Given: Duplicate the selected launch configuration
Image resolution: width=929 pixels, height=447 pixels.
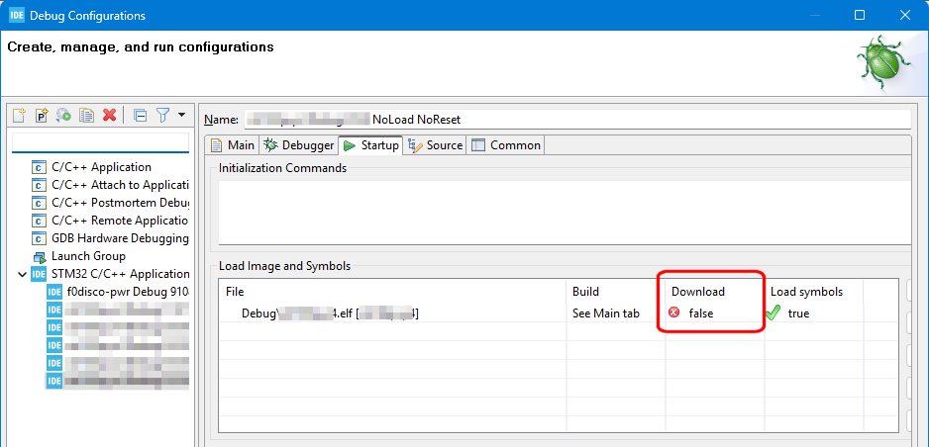Looking at the screenshot, I should (87, 115).
